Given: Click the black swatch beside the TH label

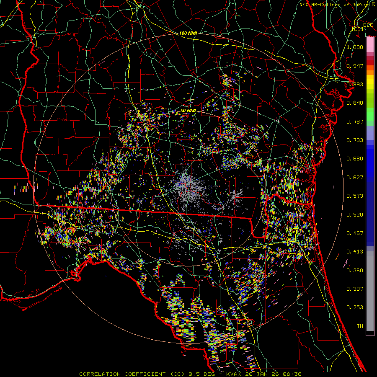Looking at the screenshot, I should [x=370, y=333].
